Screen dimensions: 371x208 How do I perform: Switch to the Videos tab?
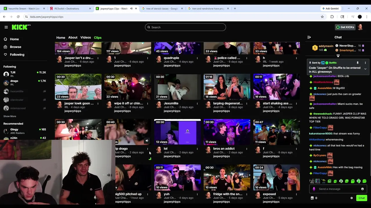pyautogui.click(x=86, y=38)
